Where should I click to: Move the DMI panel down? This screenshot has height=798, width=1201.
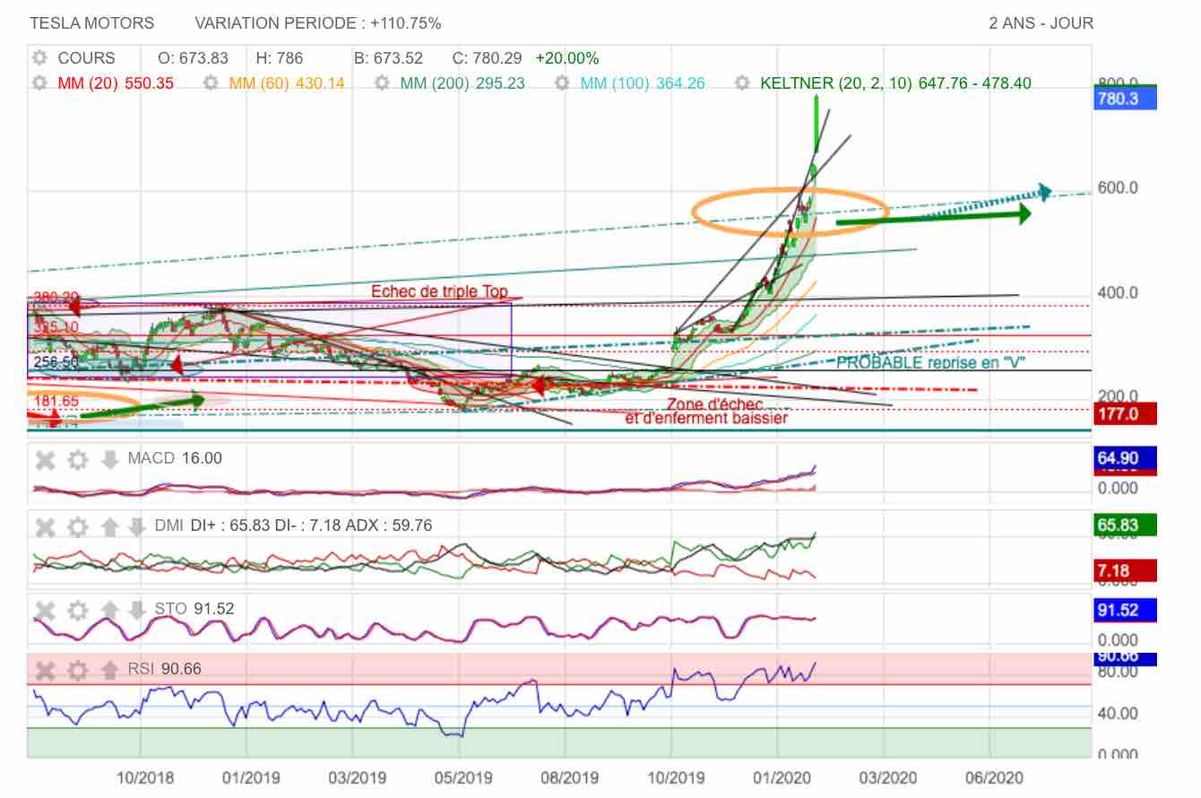coord(136,526)
